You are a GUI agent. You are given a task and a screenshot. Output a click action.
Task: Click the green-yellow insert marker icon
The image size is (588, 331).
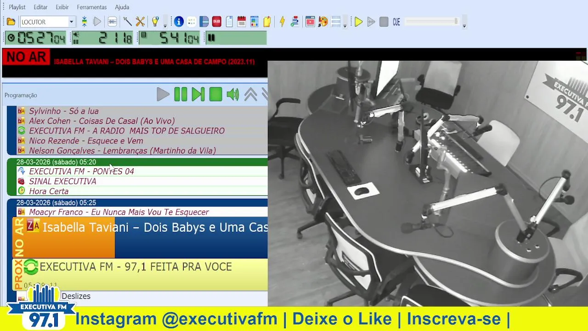click(x=85, y=22)
